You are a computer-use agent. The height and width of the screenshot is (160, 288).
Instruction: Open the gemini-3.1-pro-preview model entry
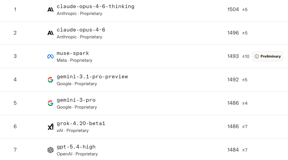coord(92,77)
